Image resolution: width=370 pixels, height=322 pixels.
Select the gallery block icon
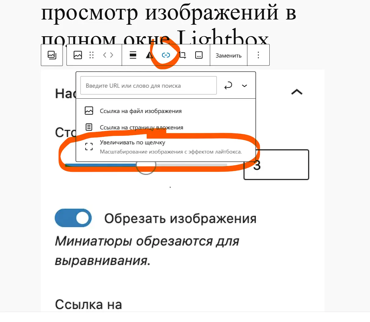[52, 55]
